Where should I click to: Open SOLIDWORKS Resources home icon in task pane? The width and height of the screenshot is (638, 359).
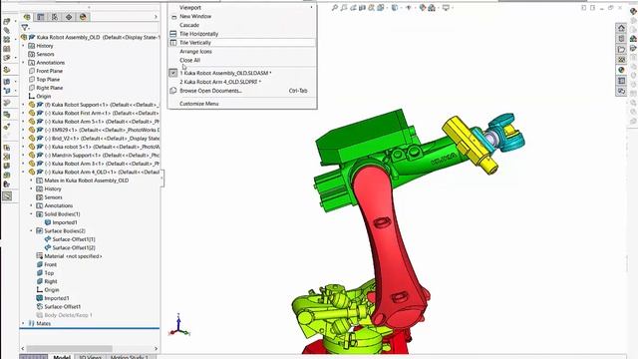coord(621,28)
